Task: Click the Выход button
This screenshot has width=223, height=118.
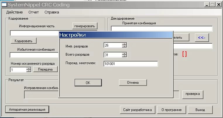Action: pos(200,110)
